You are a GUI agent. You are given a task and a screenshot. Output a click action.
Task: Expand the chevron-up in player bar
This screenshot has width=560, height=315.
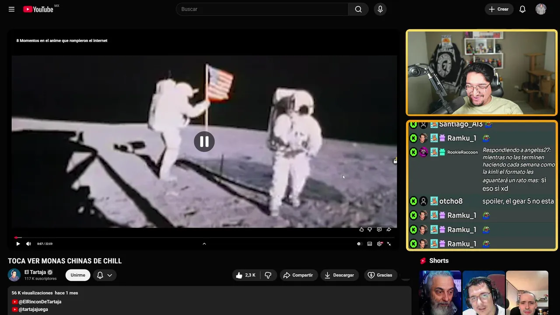pyautogui.click(x=204, y=244)
